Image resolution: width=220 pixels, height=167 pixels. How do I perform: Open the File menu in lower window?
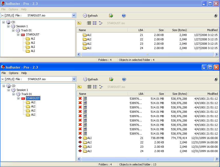pyautogui.click(x=4, y=73)
